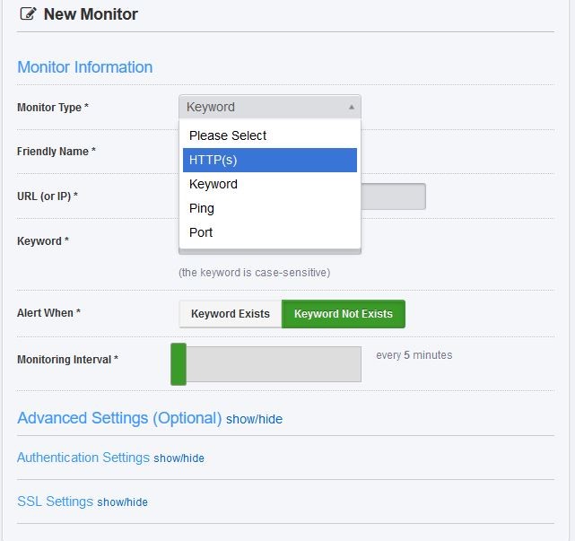Click the Authentication Settings heading

[x=83, y=458]
